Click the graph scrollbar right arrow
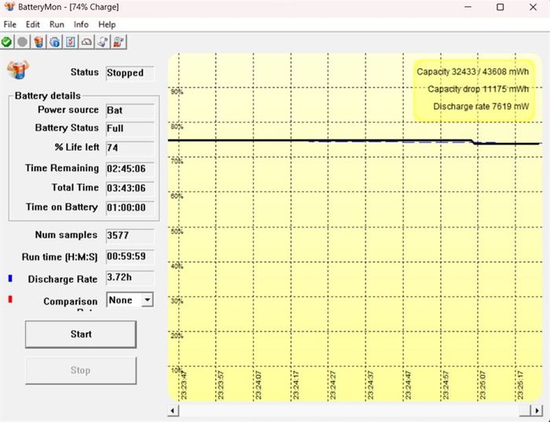Image resolution: width=550 pixels, height=422 pixels. click(x=537, y=410)
